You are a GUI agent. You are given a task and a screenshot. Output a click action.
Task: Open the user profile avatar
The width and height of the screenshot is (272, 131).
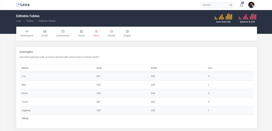tap(251, 5)
